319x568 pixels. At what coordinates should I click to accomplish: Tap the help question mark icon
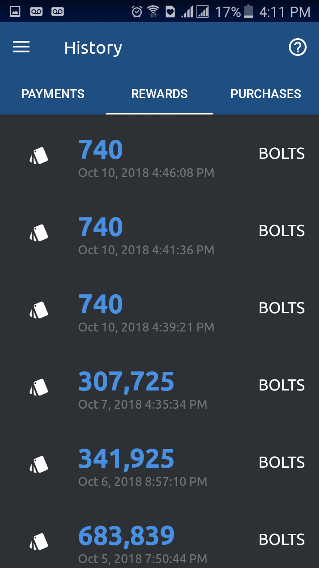pos(298,47)
